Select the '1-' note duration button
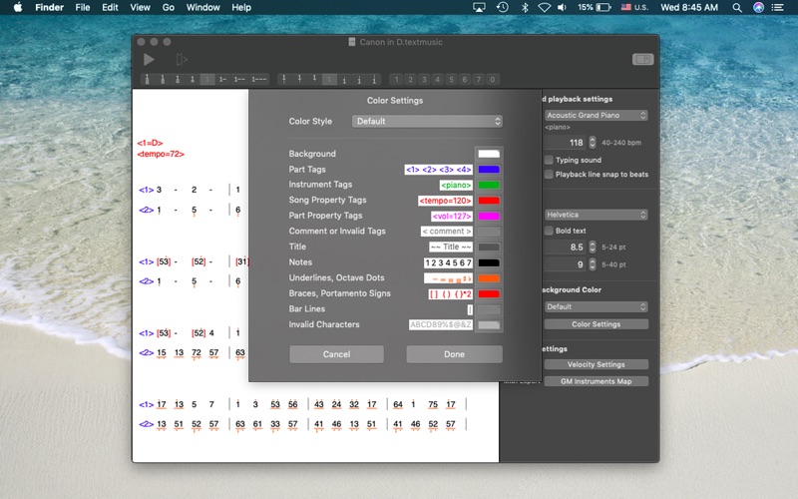This screenshot has height=499, width=798. pyautogui.click(x=222, y=80)
